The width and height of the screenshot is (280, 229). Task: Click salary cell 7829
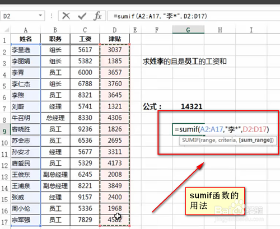coord(85,220)
